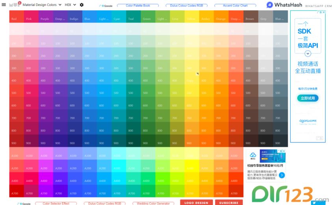This screenshot has width=332, height=205.
Task: Pick the Brown 500 swatch
Action: click(x=251, y=91)
